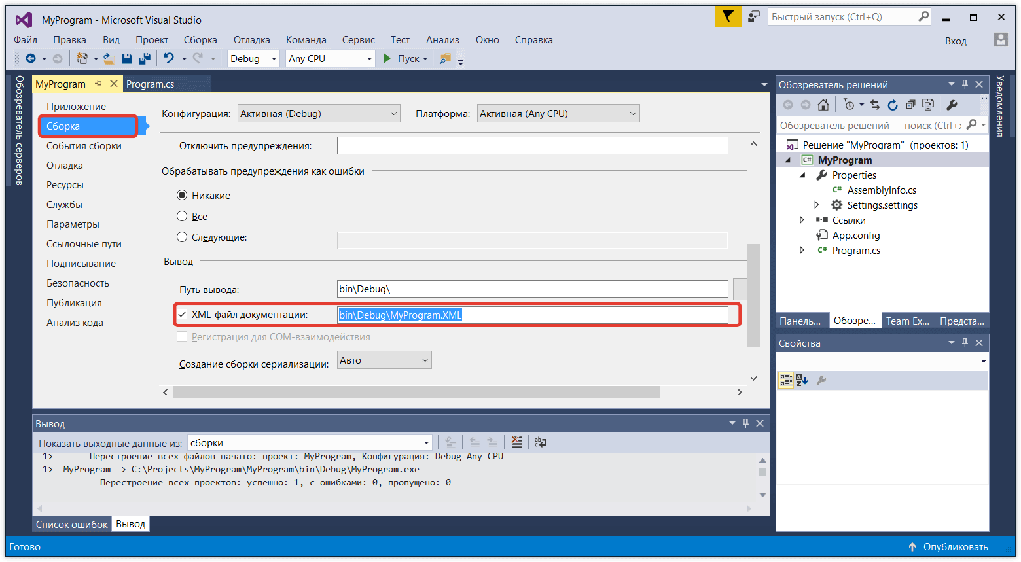Click Sync with Active Document icon

(875, 105)
